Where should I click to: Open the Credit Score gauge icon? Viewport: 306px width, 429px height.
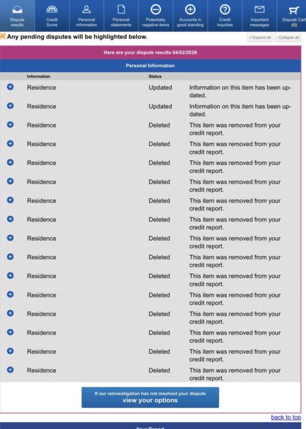pos(52,10)
